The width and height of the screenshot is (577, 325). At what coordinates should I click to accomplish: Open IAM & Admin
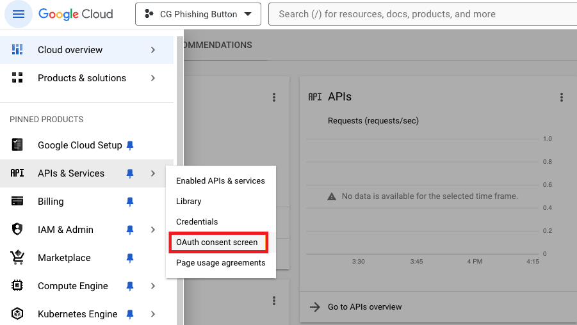tap(87, 230)
